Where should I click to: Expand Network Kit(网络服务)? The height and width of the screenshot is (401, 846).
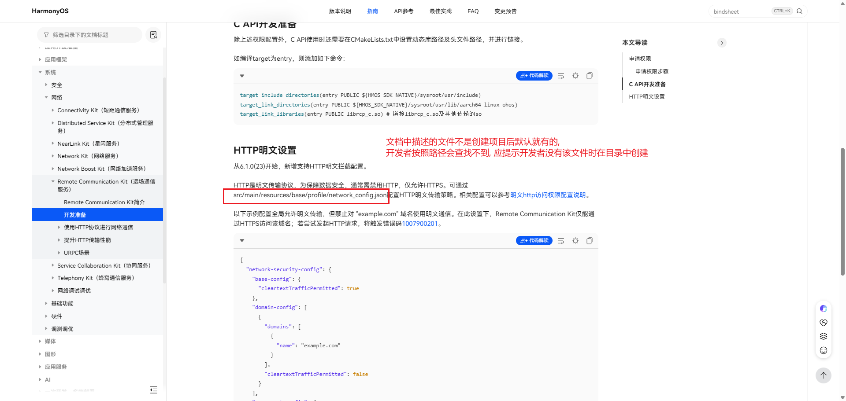(x=53, y=156)
